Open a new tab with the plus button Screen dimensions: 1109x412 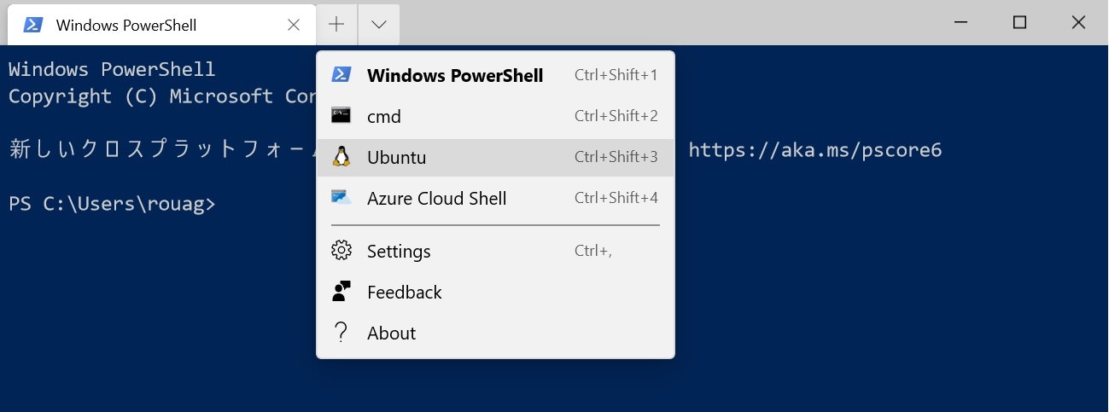(336, 24)
